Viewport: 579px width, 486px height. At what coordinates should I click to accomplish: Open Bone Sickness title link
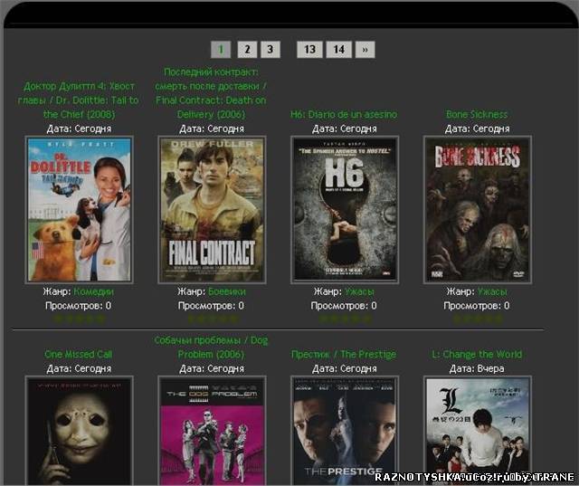click(x=477, y=114)
